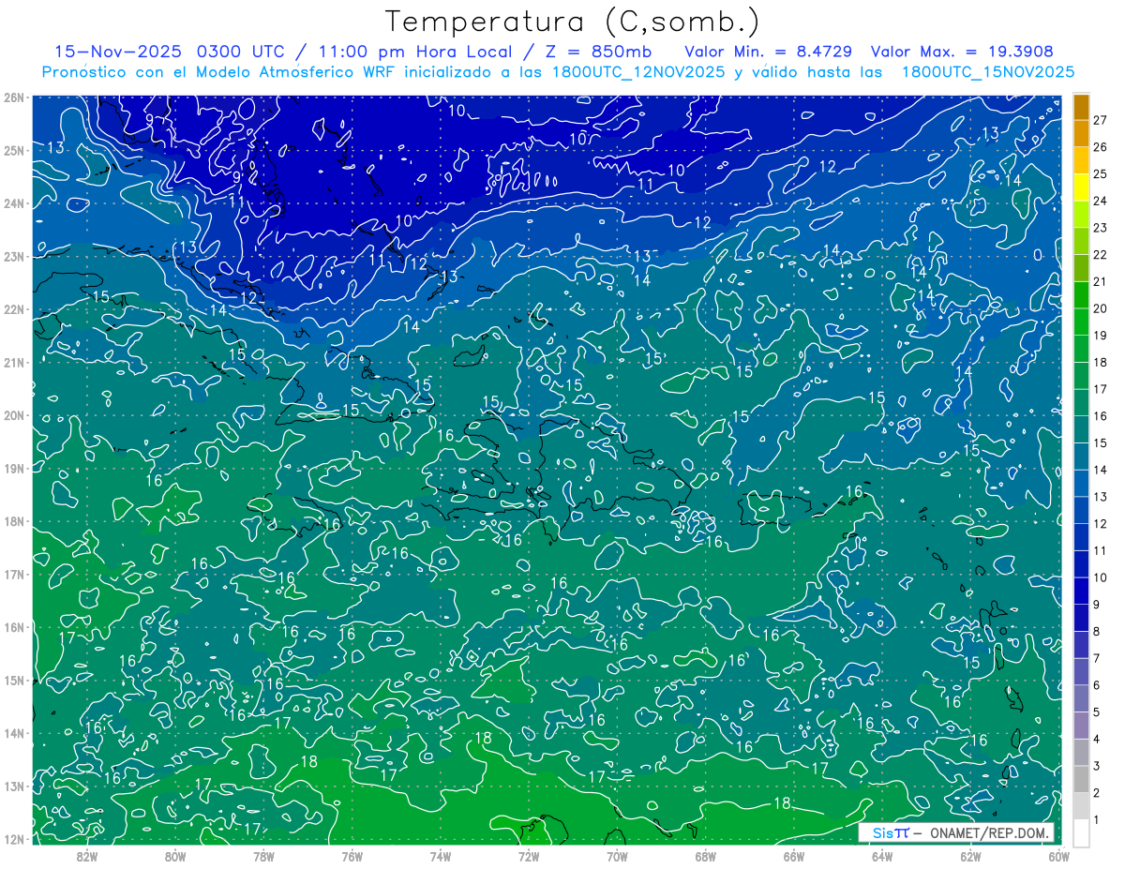Click the "Valor Min. = 8.4729" readout

(768, 51)
